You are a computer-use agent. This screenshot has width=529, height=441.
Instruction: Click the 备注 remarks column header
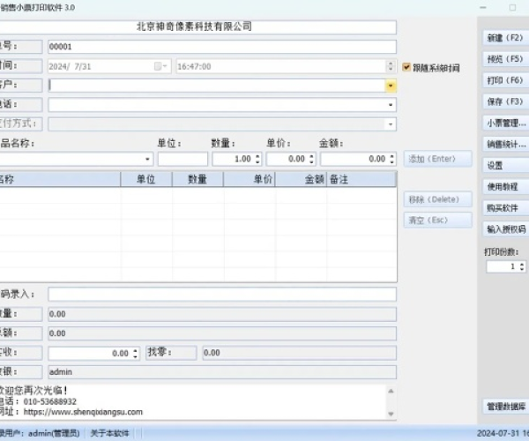tap(361, 179)
